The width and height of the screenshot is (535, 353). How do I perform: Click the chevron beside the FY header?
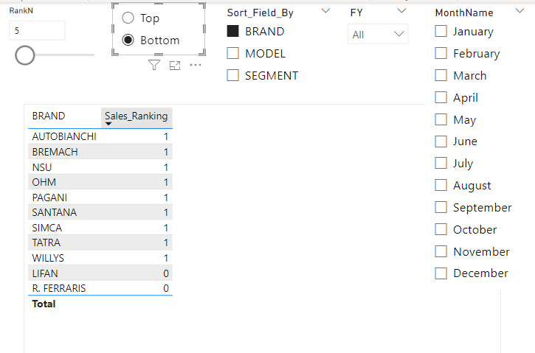point(401,11)
